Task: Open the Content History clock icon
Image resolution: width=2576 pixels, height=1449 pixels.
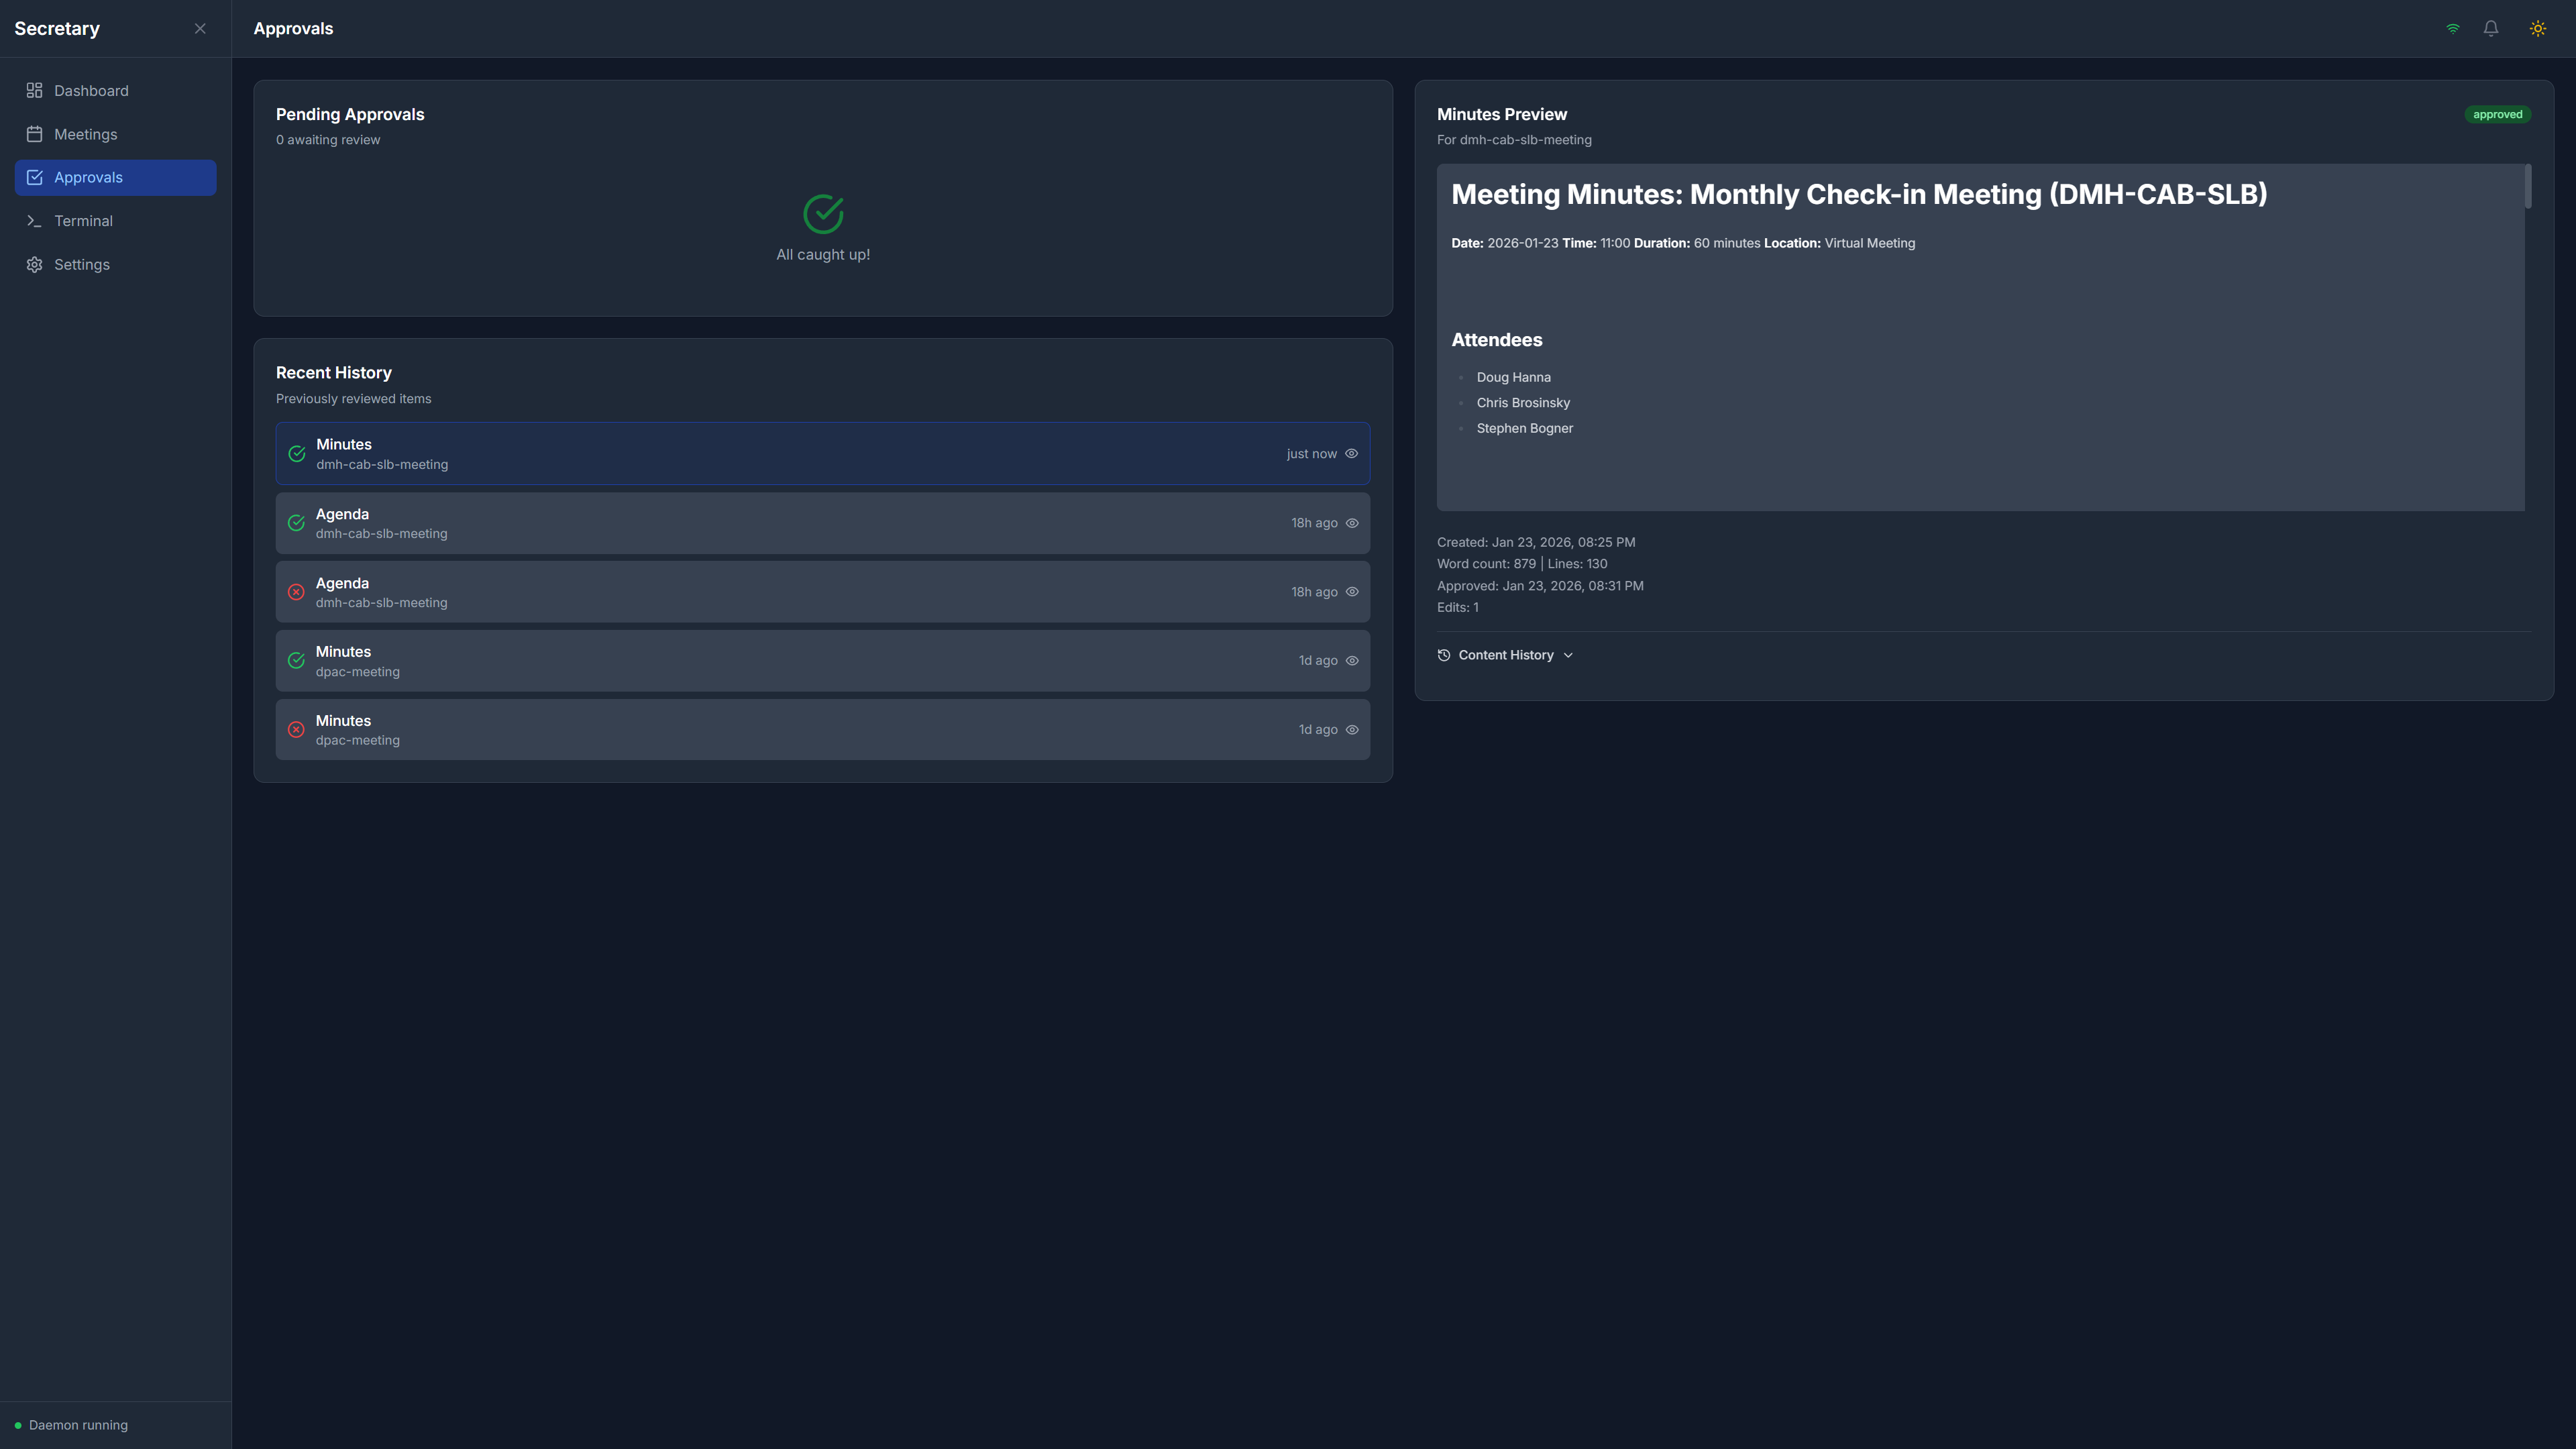Action: pos(1443,655)
